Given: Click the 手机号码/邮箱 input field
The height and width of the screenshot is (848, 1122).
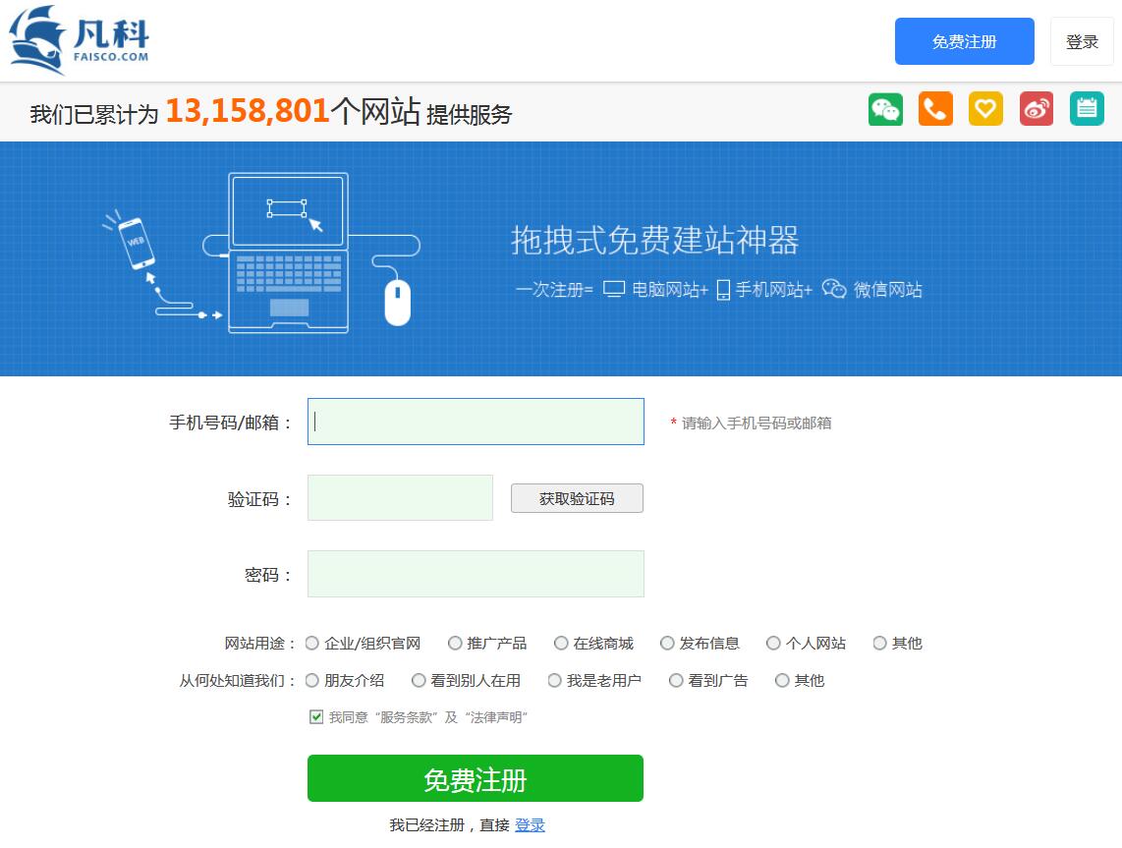Looking at the screenshot, I should pyautogui.click(x=475, y=421).
